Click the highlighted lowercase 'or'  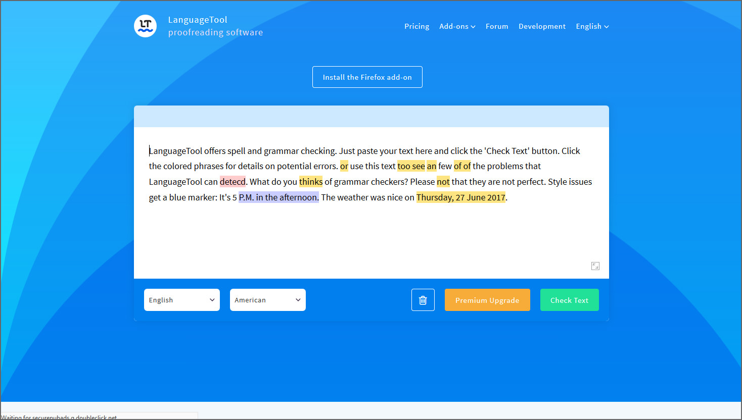(344, 166)
